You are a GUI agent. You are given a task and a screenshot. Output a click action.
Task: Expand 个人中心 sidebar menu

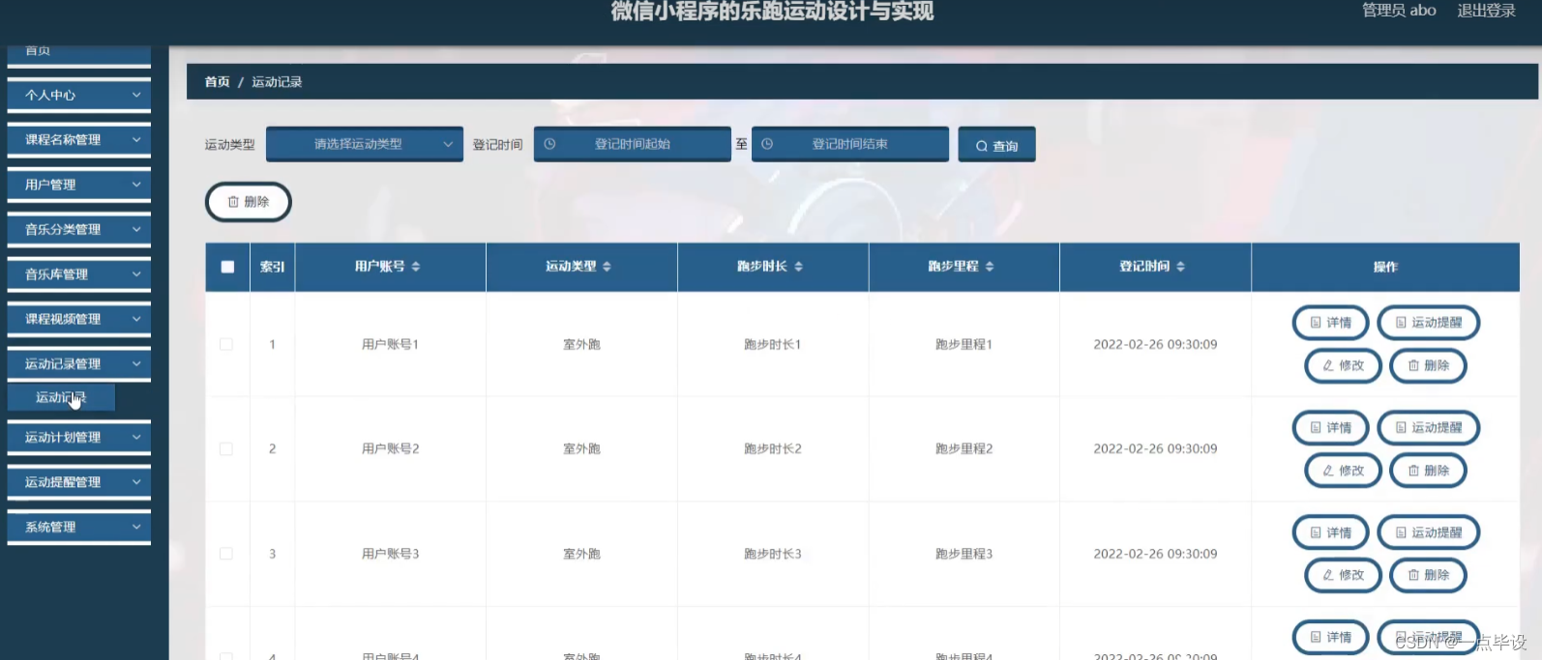[x=79, y=95]
